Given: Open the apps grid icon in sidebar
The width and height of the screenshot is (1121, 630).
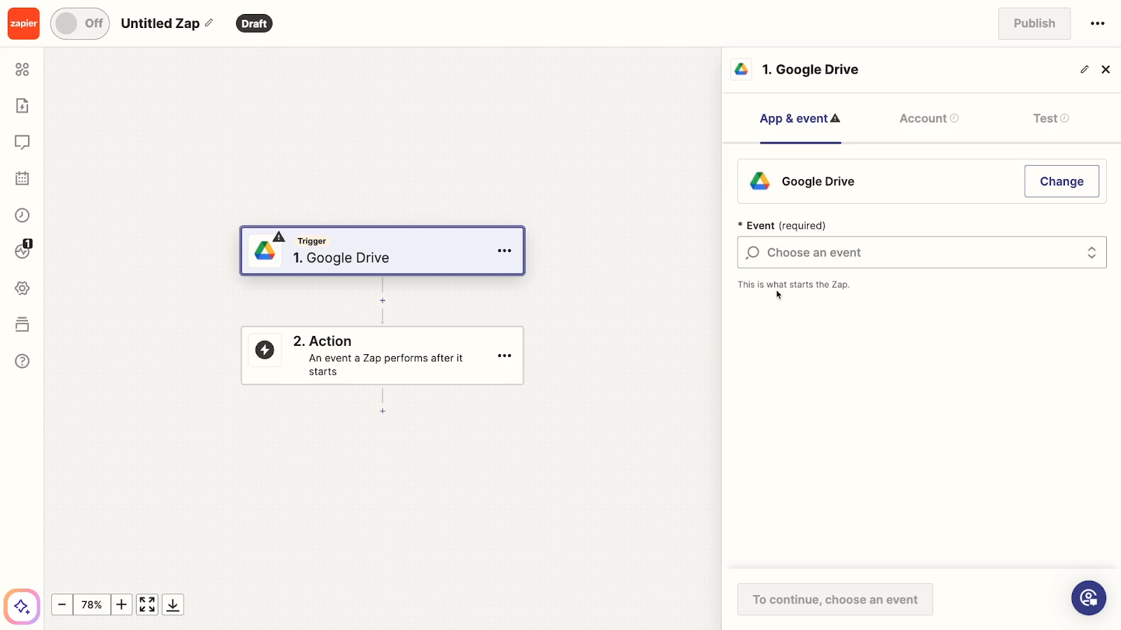Looking at the screenshot, I should click(22, 69).
